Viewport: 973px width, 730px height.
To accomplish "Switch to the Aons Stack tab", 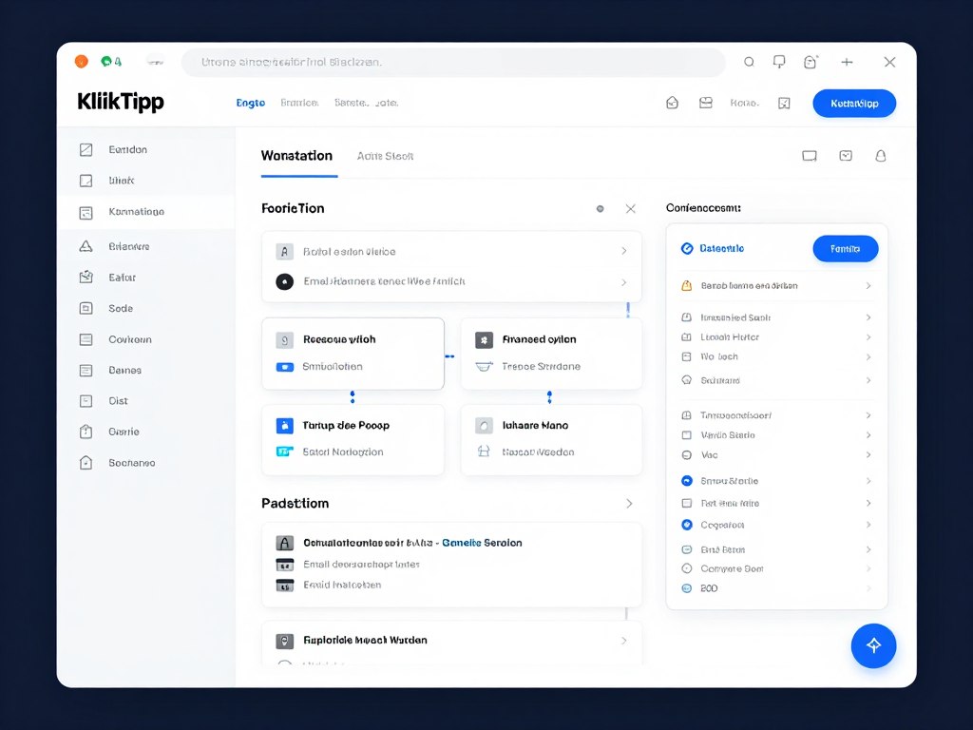I will point(385,156).
